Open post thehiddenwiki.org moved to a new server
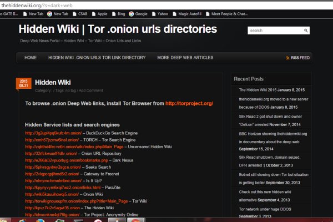The image size is (333, 222). (x=273, y=103)
